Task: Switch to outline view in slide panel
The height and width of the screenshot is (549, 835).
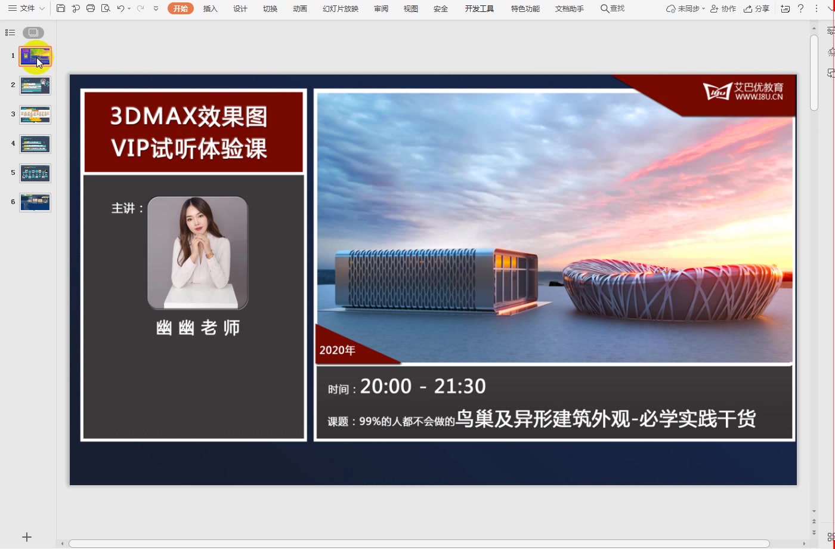Action: tap(10, 32)
